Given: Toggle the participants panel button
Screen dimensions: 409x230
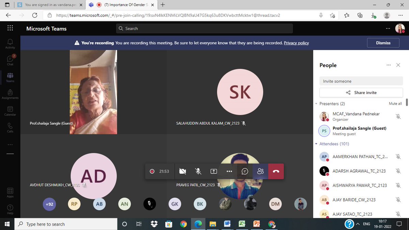Looking at the screenshot, I should pyautogui.click(x=260, y=171).
